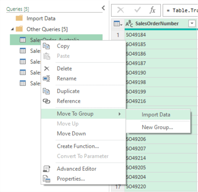The image size is (198, 192).
Task: Cancel formula edit with the X button
Action: pyautogui.click(x=121, y=10)
